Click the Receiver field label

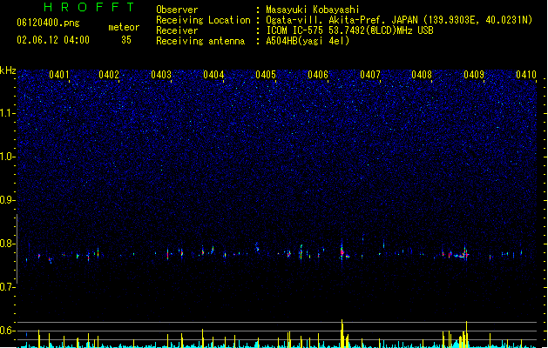pos(177,30)
